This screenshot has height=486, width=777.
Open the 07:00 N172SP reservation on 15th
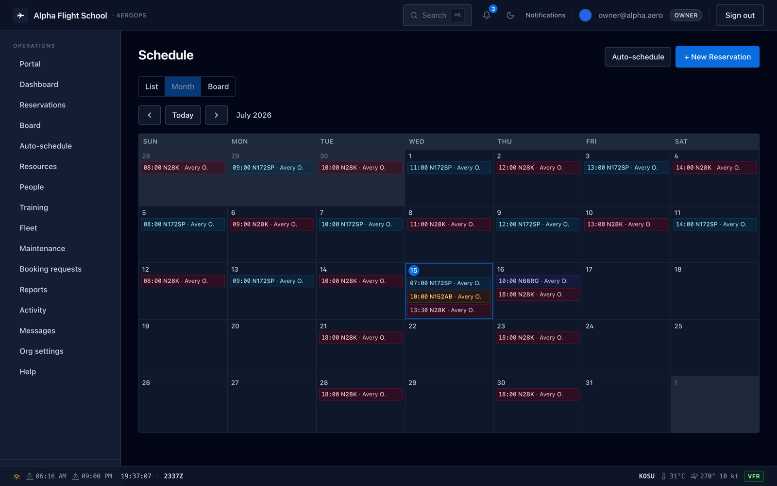pyautogui.click(x=449, y=283)
